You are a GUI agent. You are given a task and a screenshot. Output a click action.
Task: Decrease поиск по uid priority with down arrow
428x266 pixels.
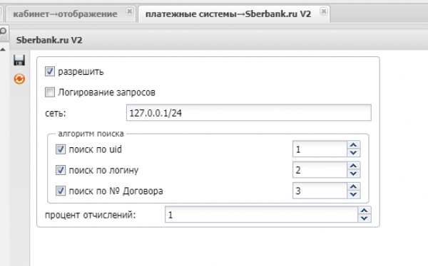pos(354,153)
